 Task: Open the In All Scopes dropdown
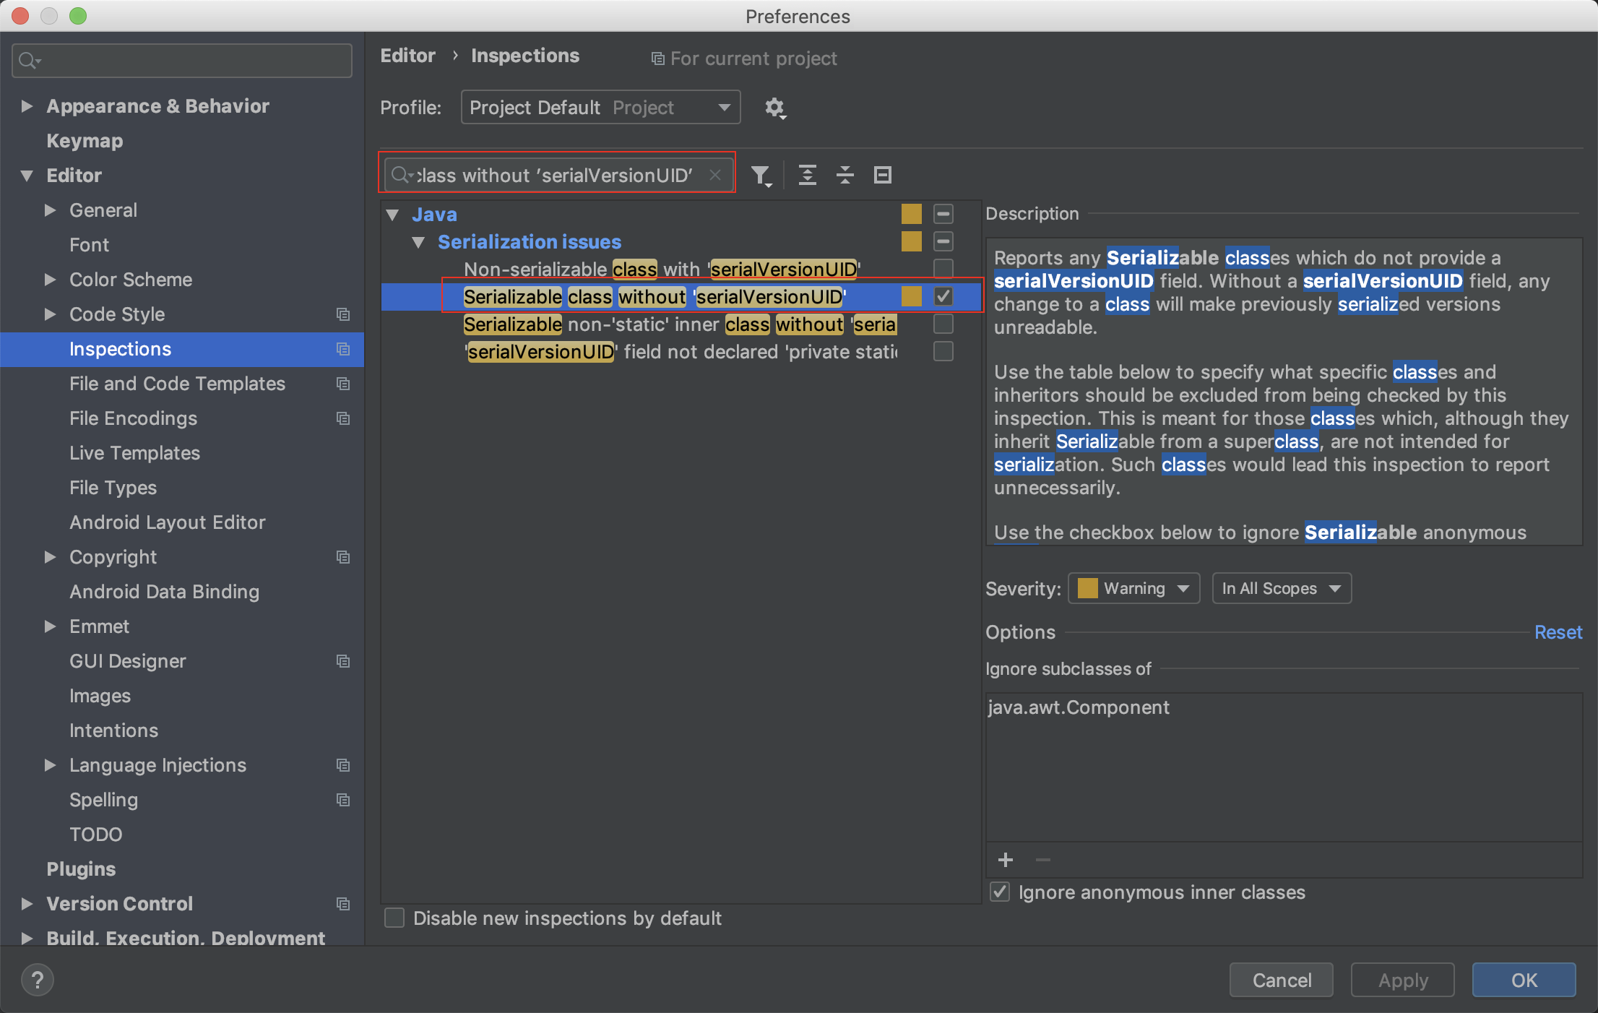coord(1281,588)
